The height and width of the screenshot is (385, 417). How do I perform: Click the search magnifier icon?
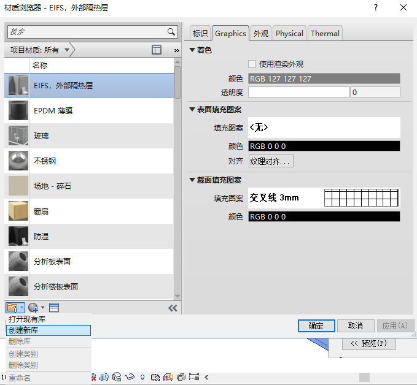click(171, 32)
